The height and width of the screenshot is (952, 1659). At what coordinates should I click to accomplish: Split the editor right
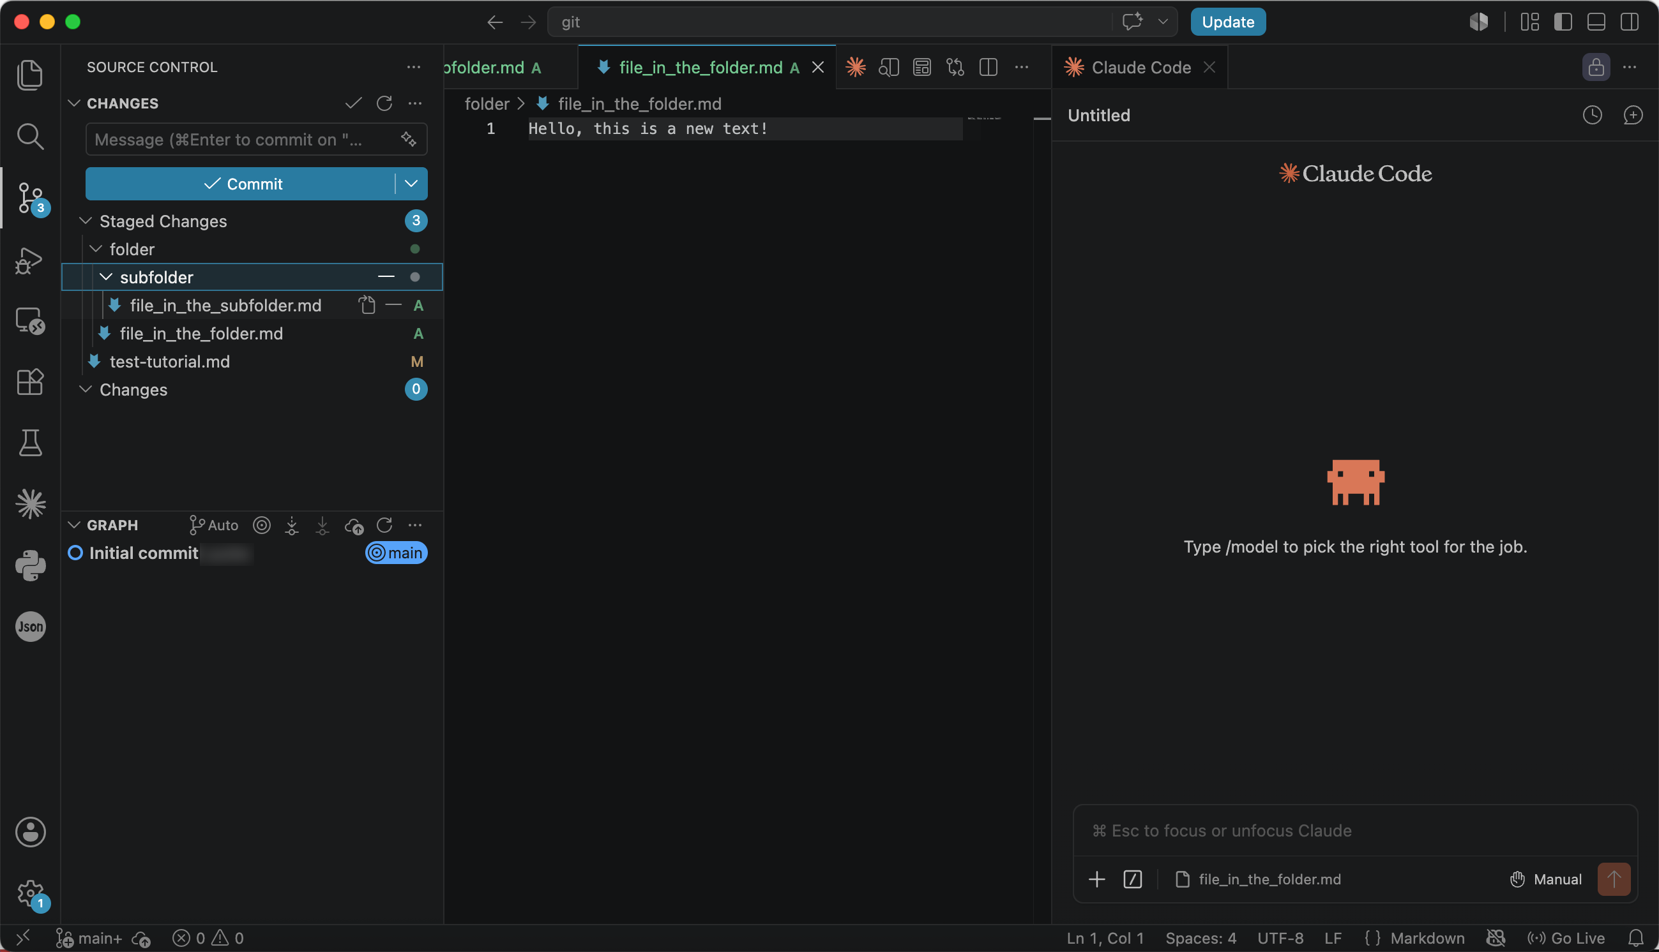pyautogui.click(x=988, y=67)
